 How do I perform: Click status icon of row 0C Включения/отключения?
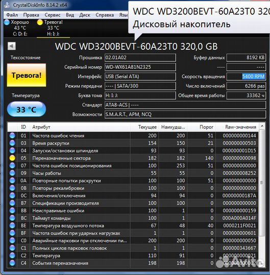(12, 196)
